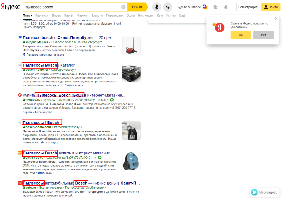Expand the dropdown arrow after bosch-home.com bt/modeli/pylesosy
Screen dimensions: 283x198
(x=81, y=127)
